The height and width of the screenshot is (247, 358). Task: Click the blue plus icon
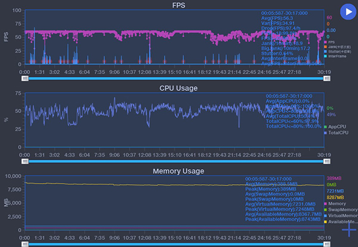coord(350,229)
